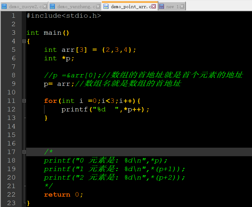Click the /* comment opener on line 17

tap(49, 152)
